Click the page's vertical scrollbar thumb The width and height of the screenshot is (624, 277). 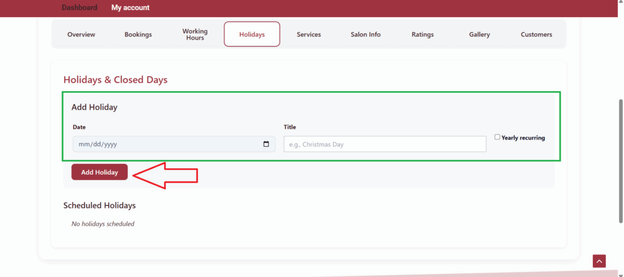tap(620, 161)
